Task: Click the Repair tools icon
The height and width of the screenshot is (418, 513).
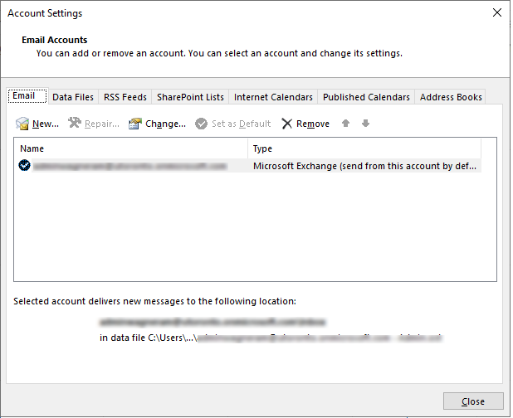Action: (75, 123)
